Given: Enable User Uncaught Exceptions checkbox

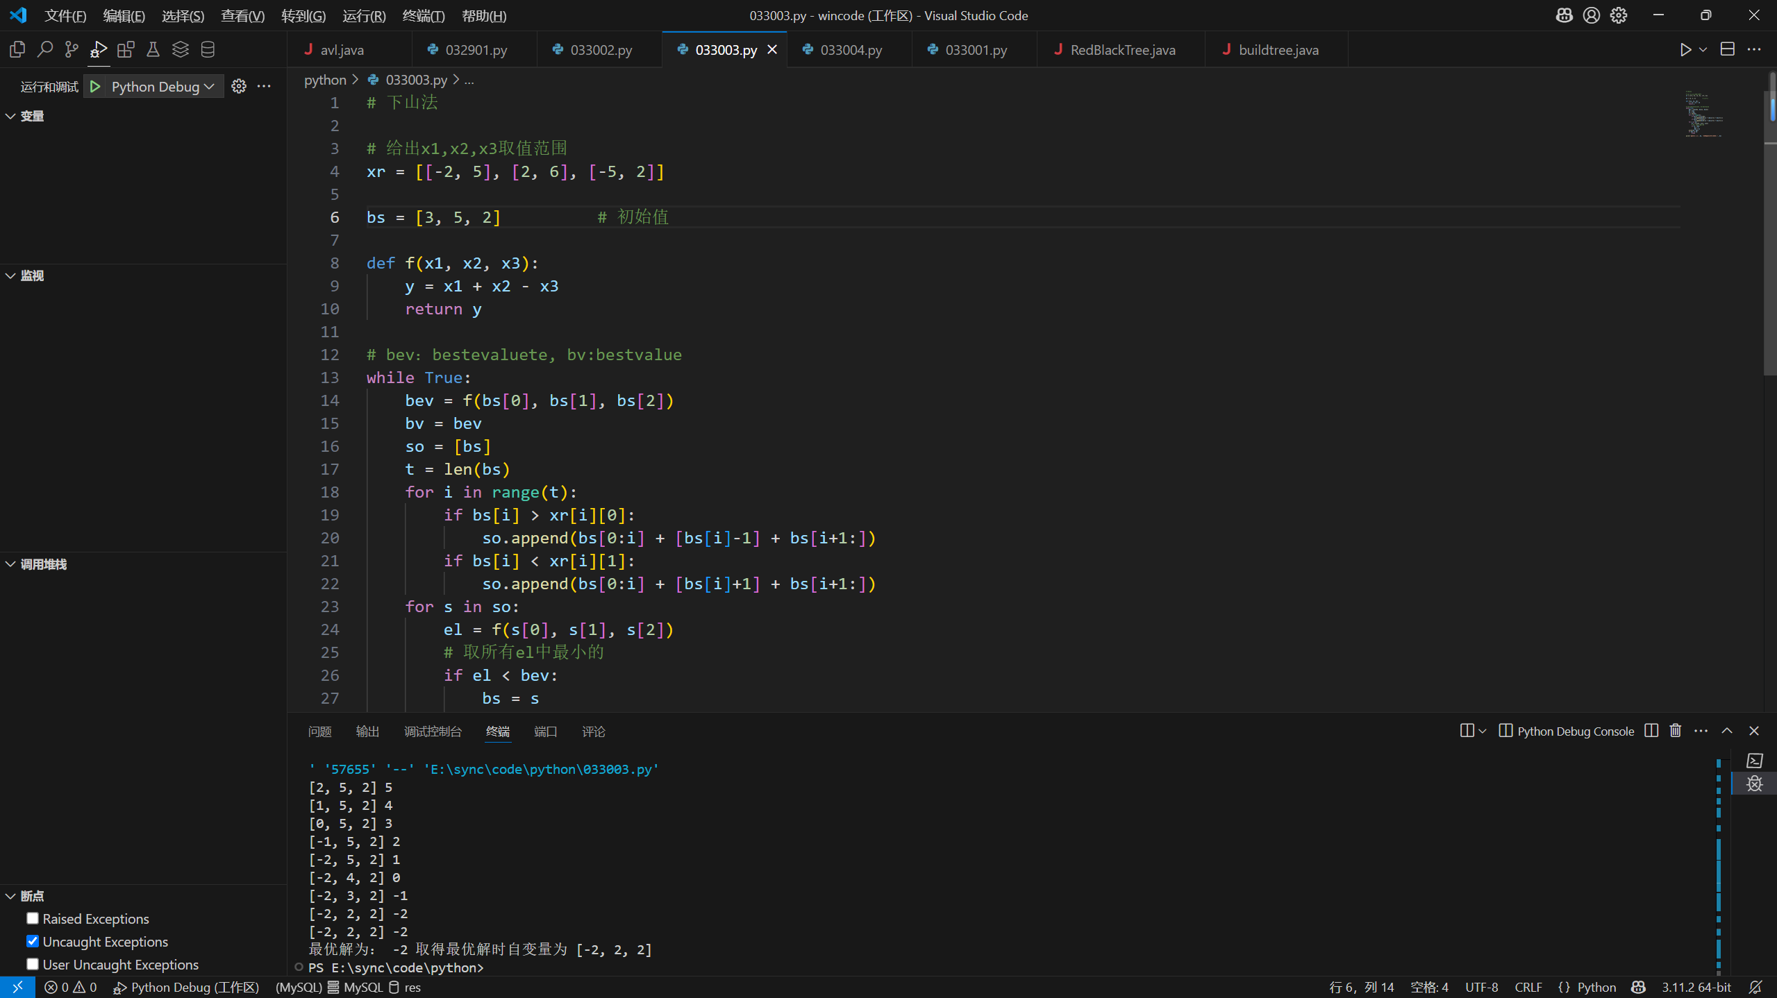Looking at the screenshot, I should point(33,964).
